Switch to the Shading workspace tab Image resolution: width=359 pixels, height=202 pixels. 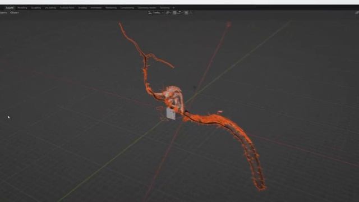pyautogui.click(x=82, y=8)
